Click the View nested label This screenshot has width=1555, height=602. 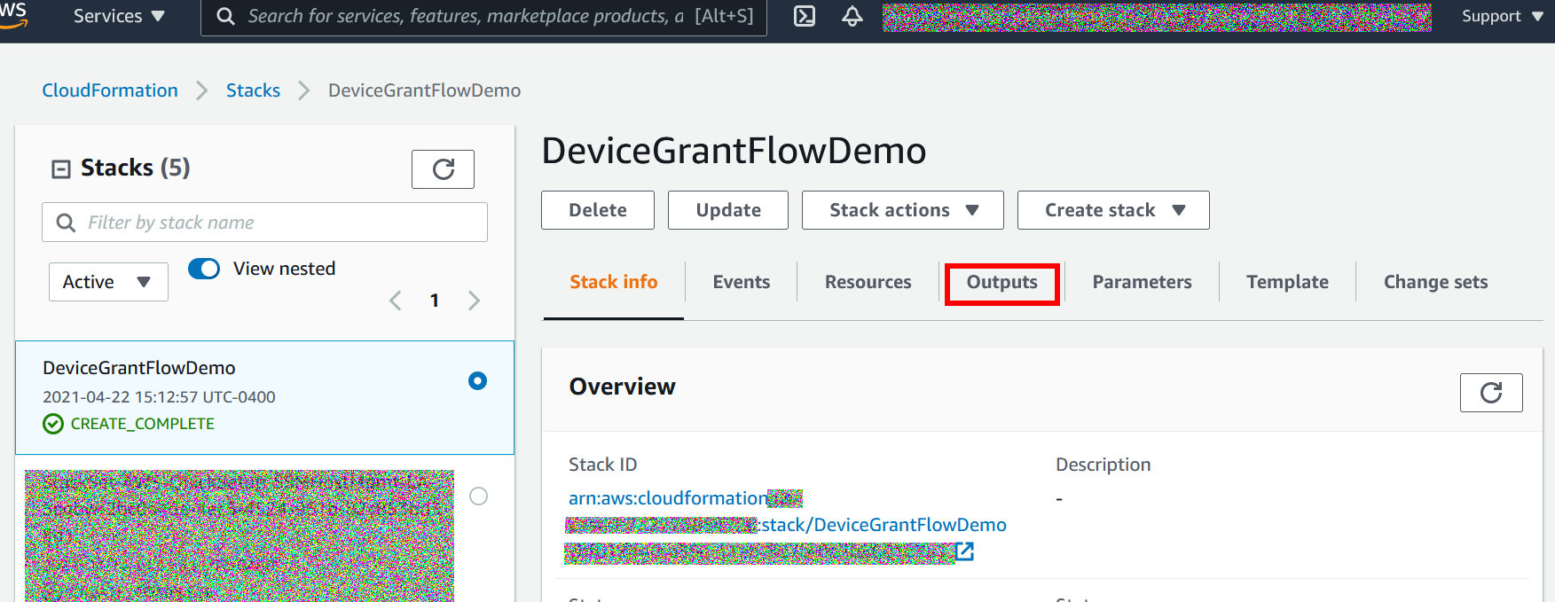point(284,269)
